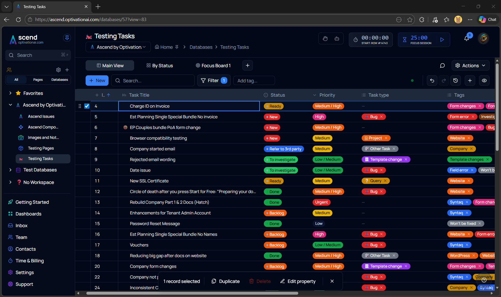Select the Databases sidebar tab

[x=59, y=80]
